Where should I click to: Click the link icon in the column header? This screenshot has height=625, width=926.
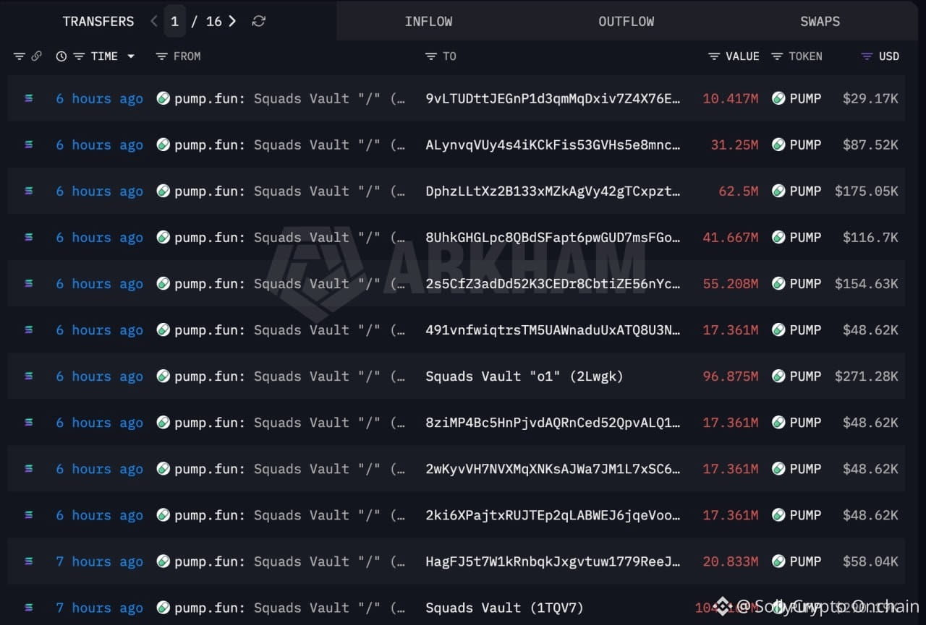(36, 56)
